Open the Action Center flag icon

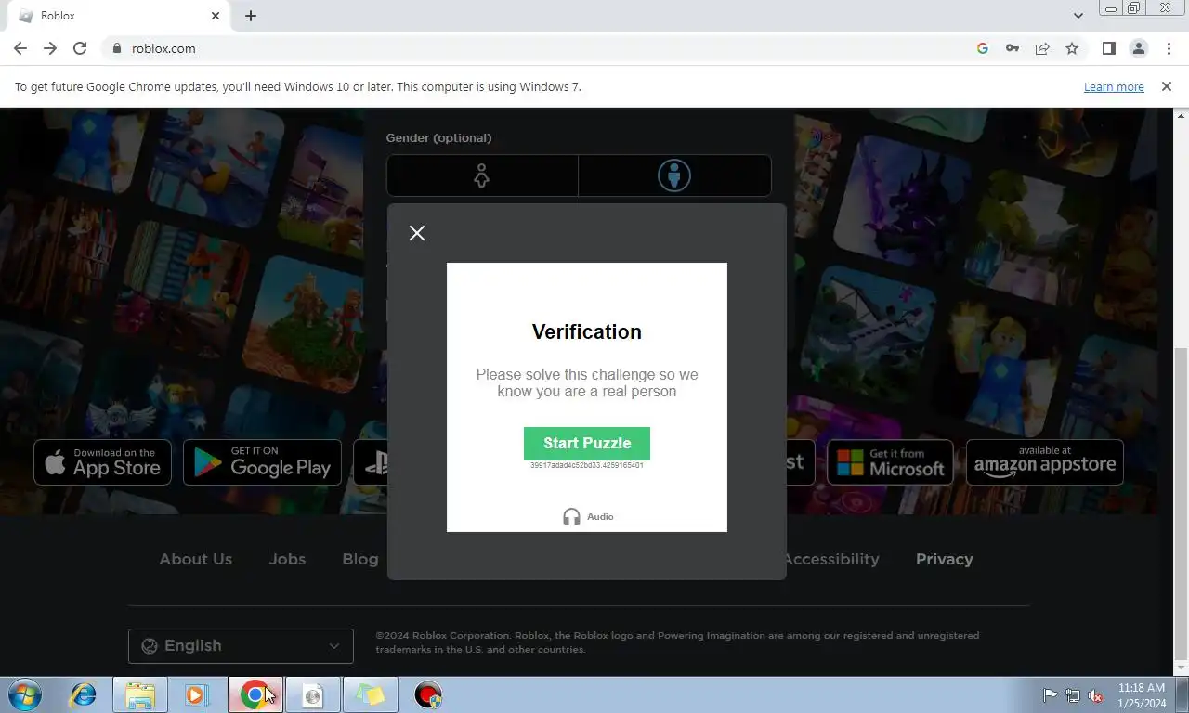[1050, 695]
